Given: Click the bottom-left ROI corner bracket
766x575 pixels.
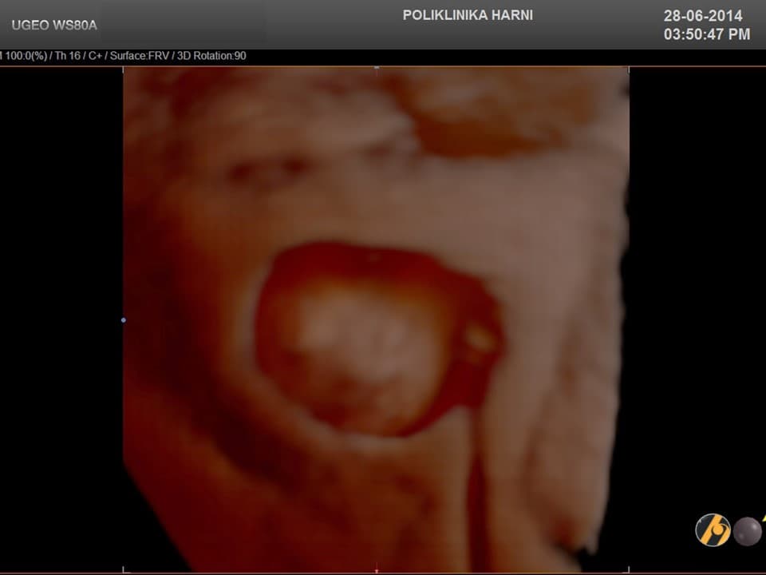Looking at the screenshot, I should 124,569.
